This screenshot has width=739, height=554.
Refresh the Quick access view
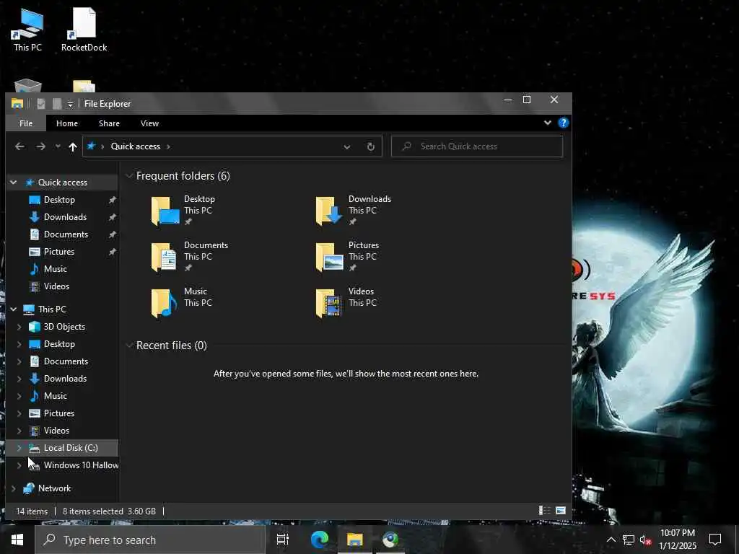point(371,146)
